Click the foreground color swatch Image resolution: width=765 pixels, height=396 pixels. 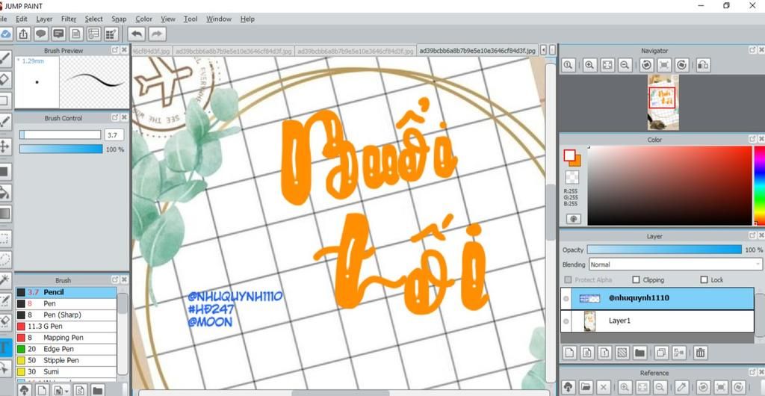[569, 155]
